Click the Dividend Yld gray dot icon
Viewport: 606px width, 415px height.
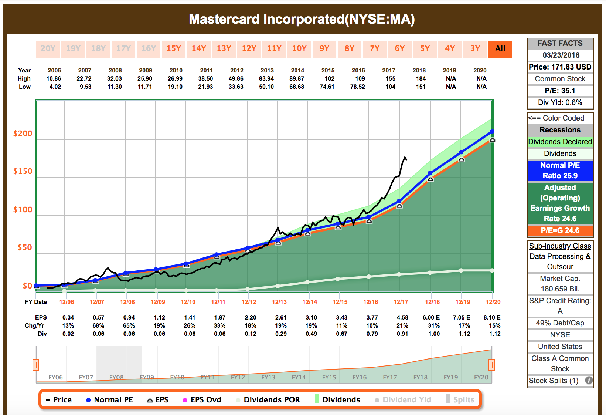click(x=377, y=399)
